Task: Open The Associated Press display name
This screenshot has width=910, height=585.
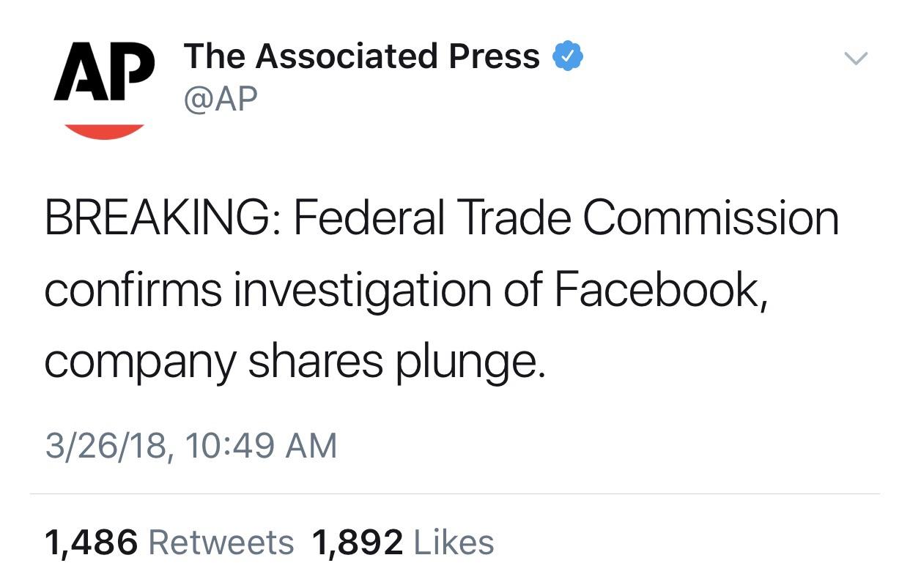Action: coord(362,56)
